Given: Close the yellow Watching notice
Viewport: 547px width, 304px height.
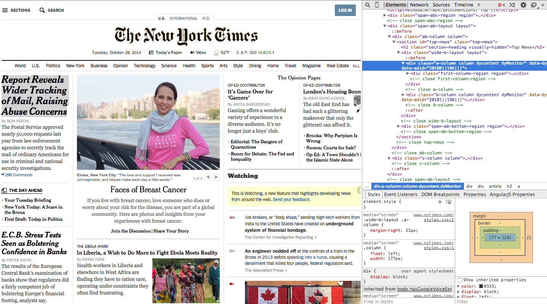Looking at the screenshot, I should point(359,189).
